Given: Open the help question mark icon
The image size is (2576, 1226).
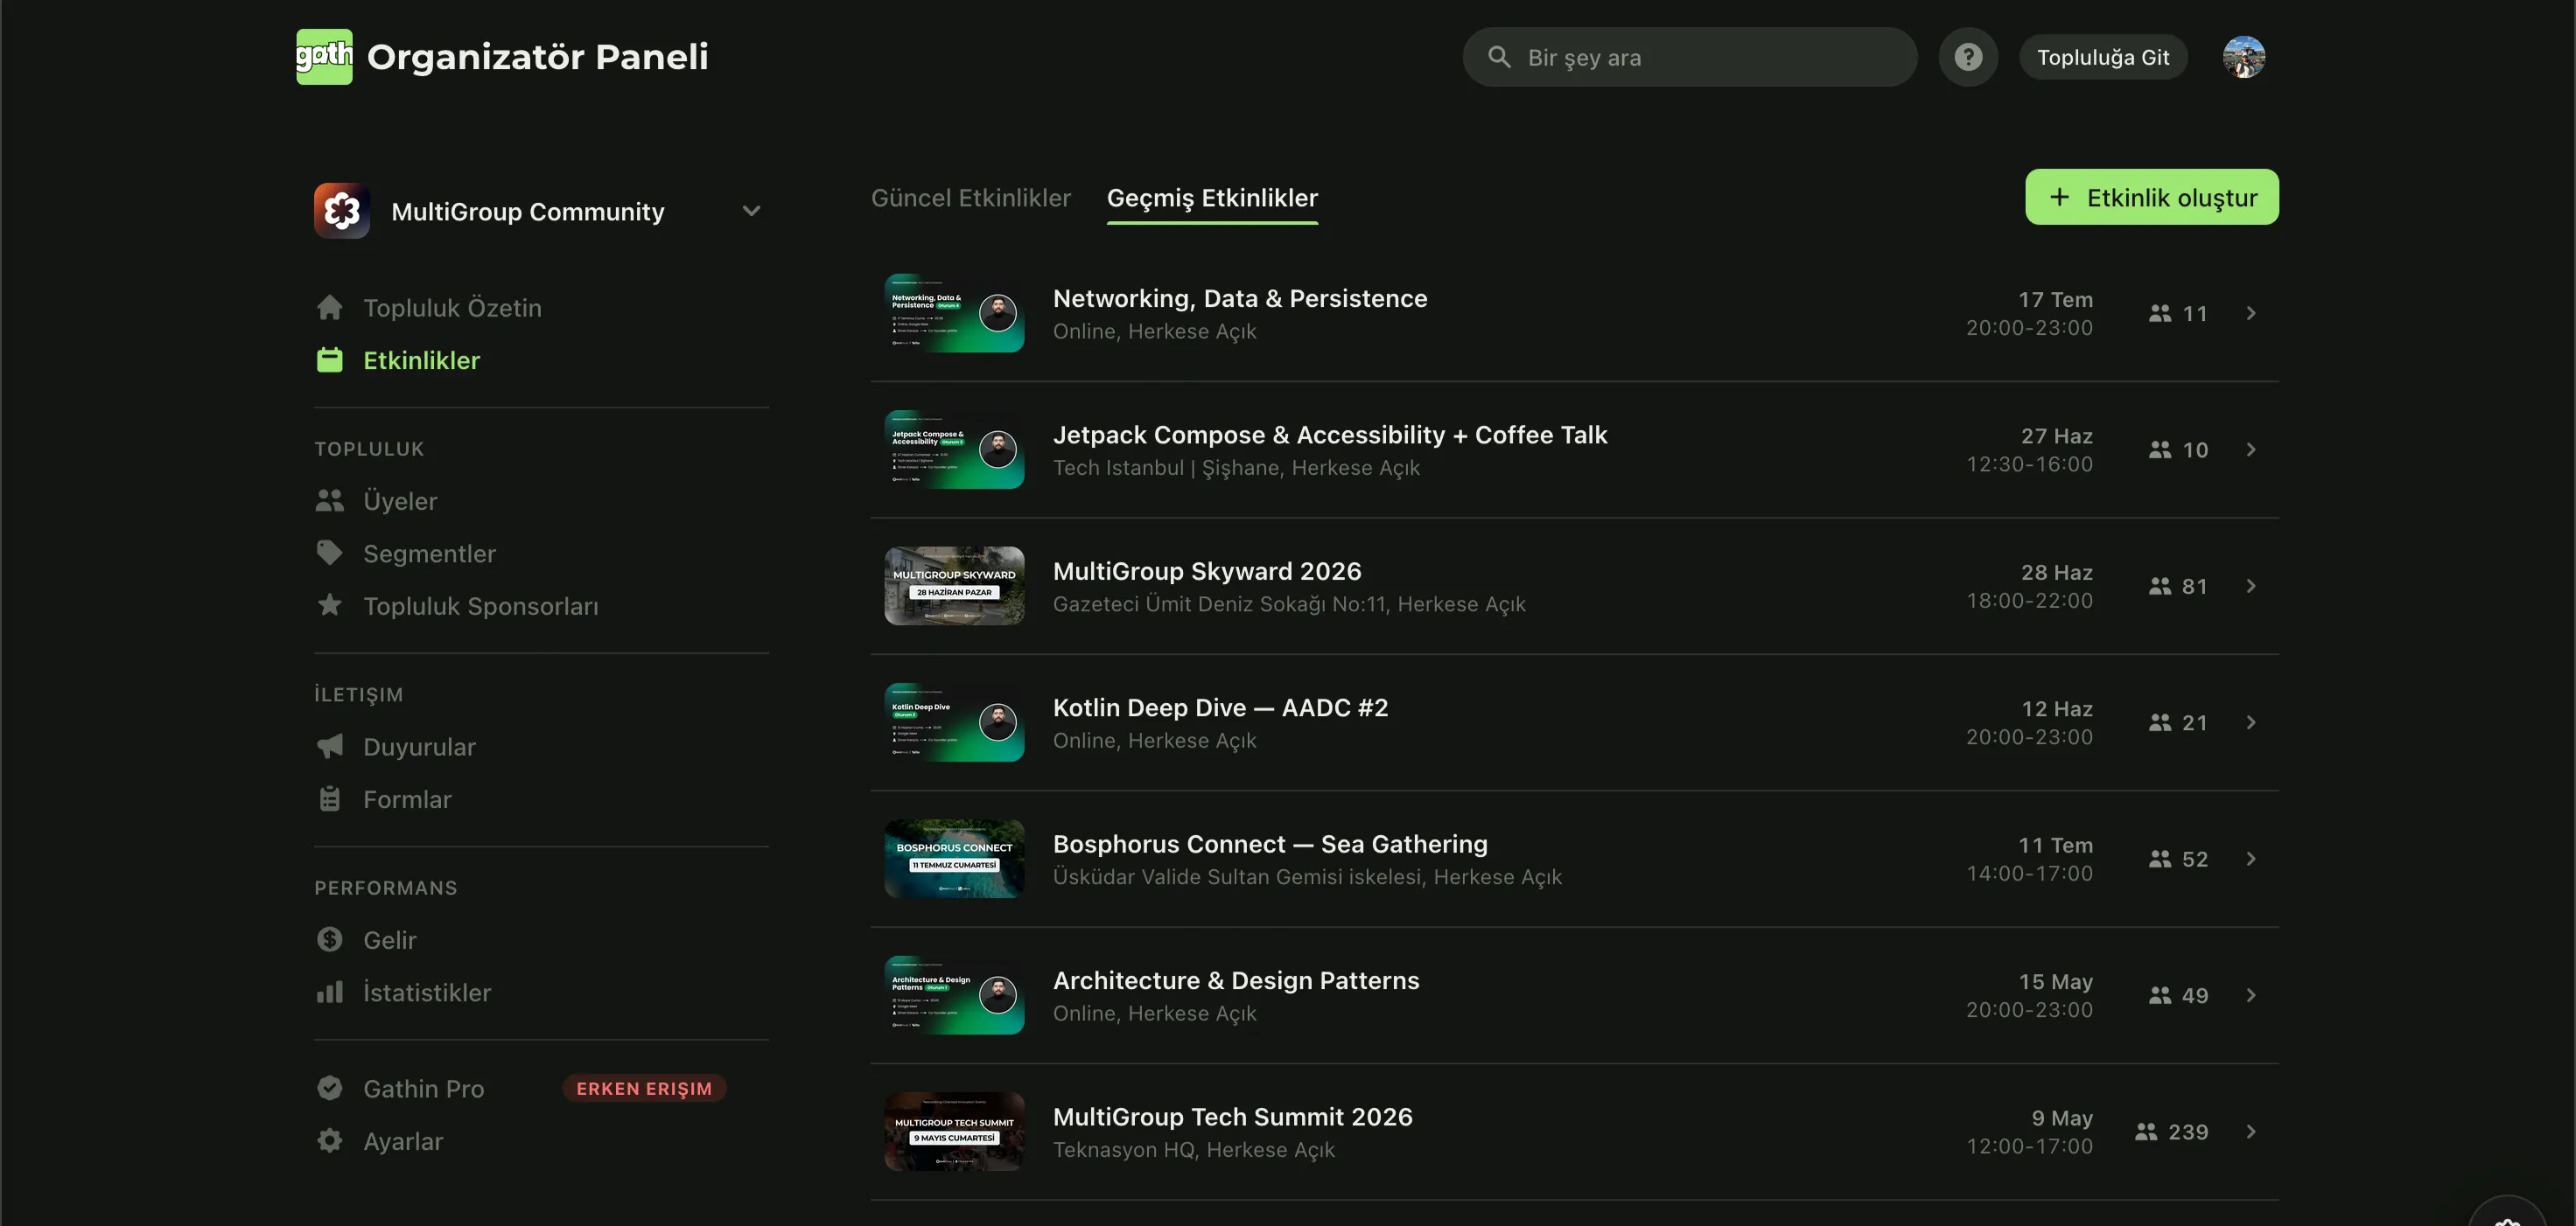Looking at the screenshot, I should (1968, 57).
